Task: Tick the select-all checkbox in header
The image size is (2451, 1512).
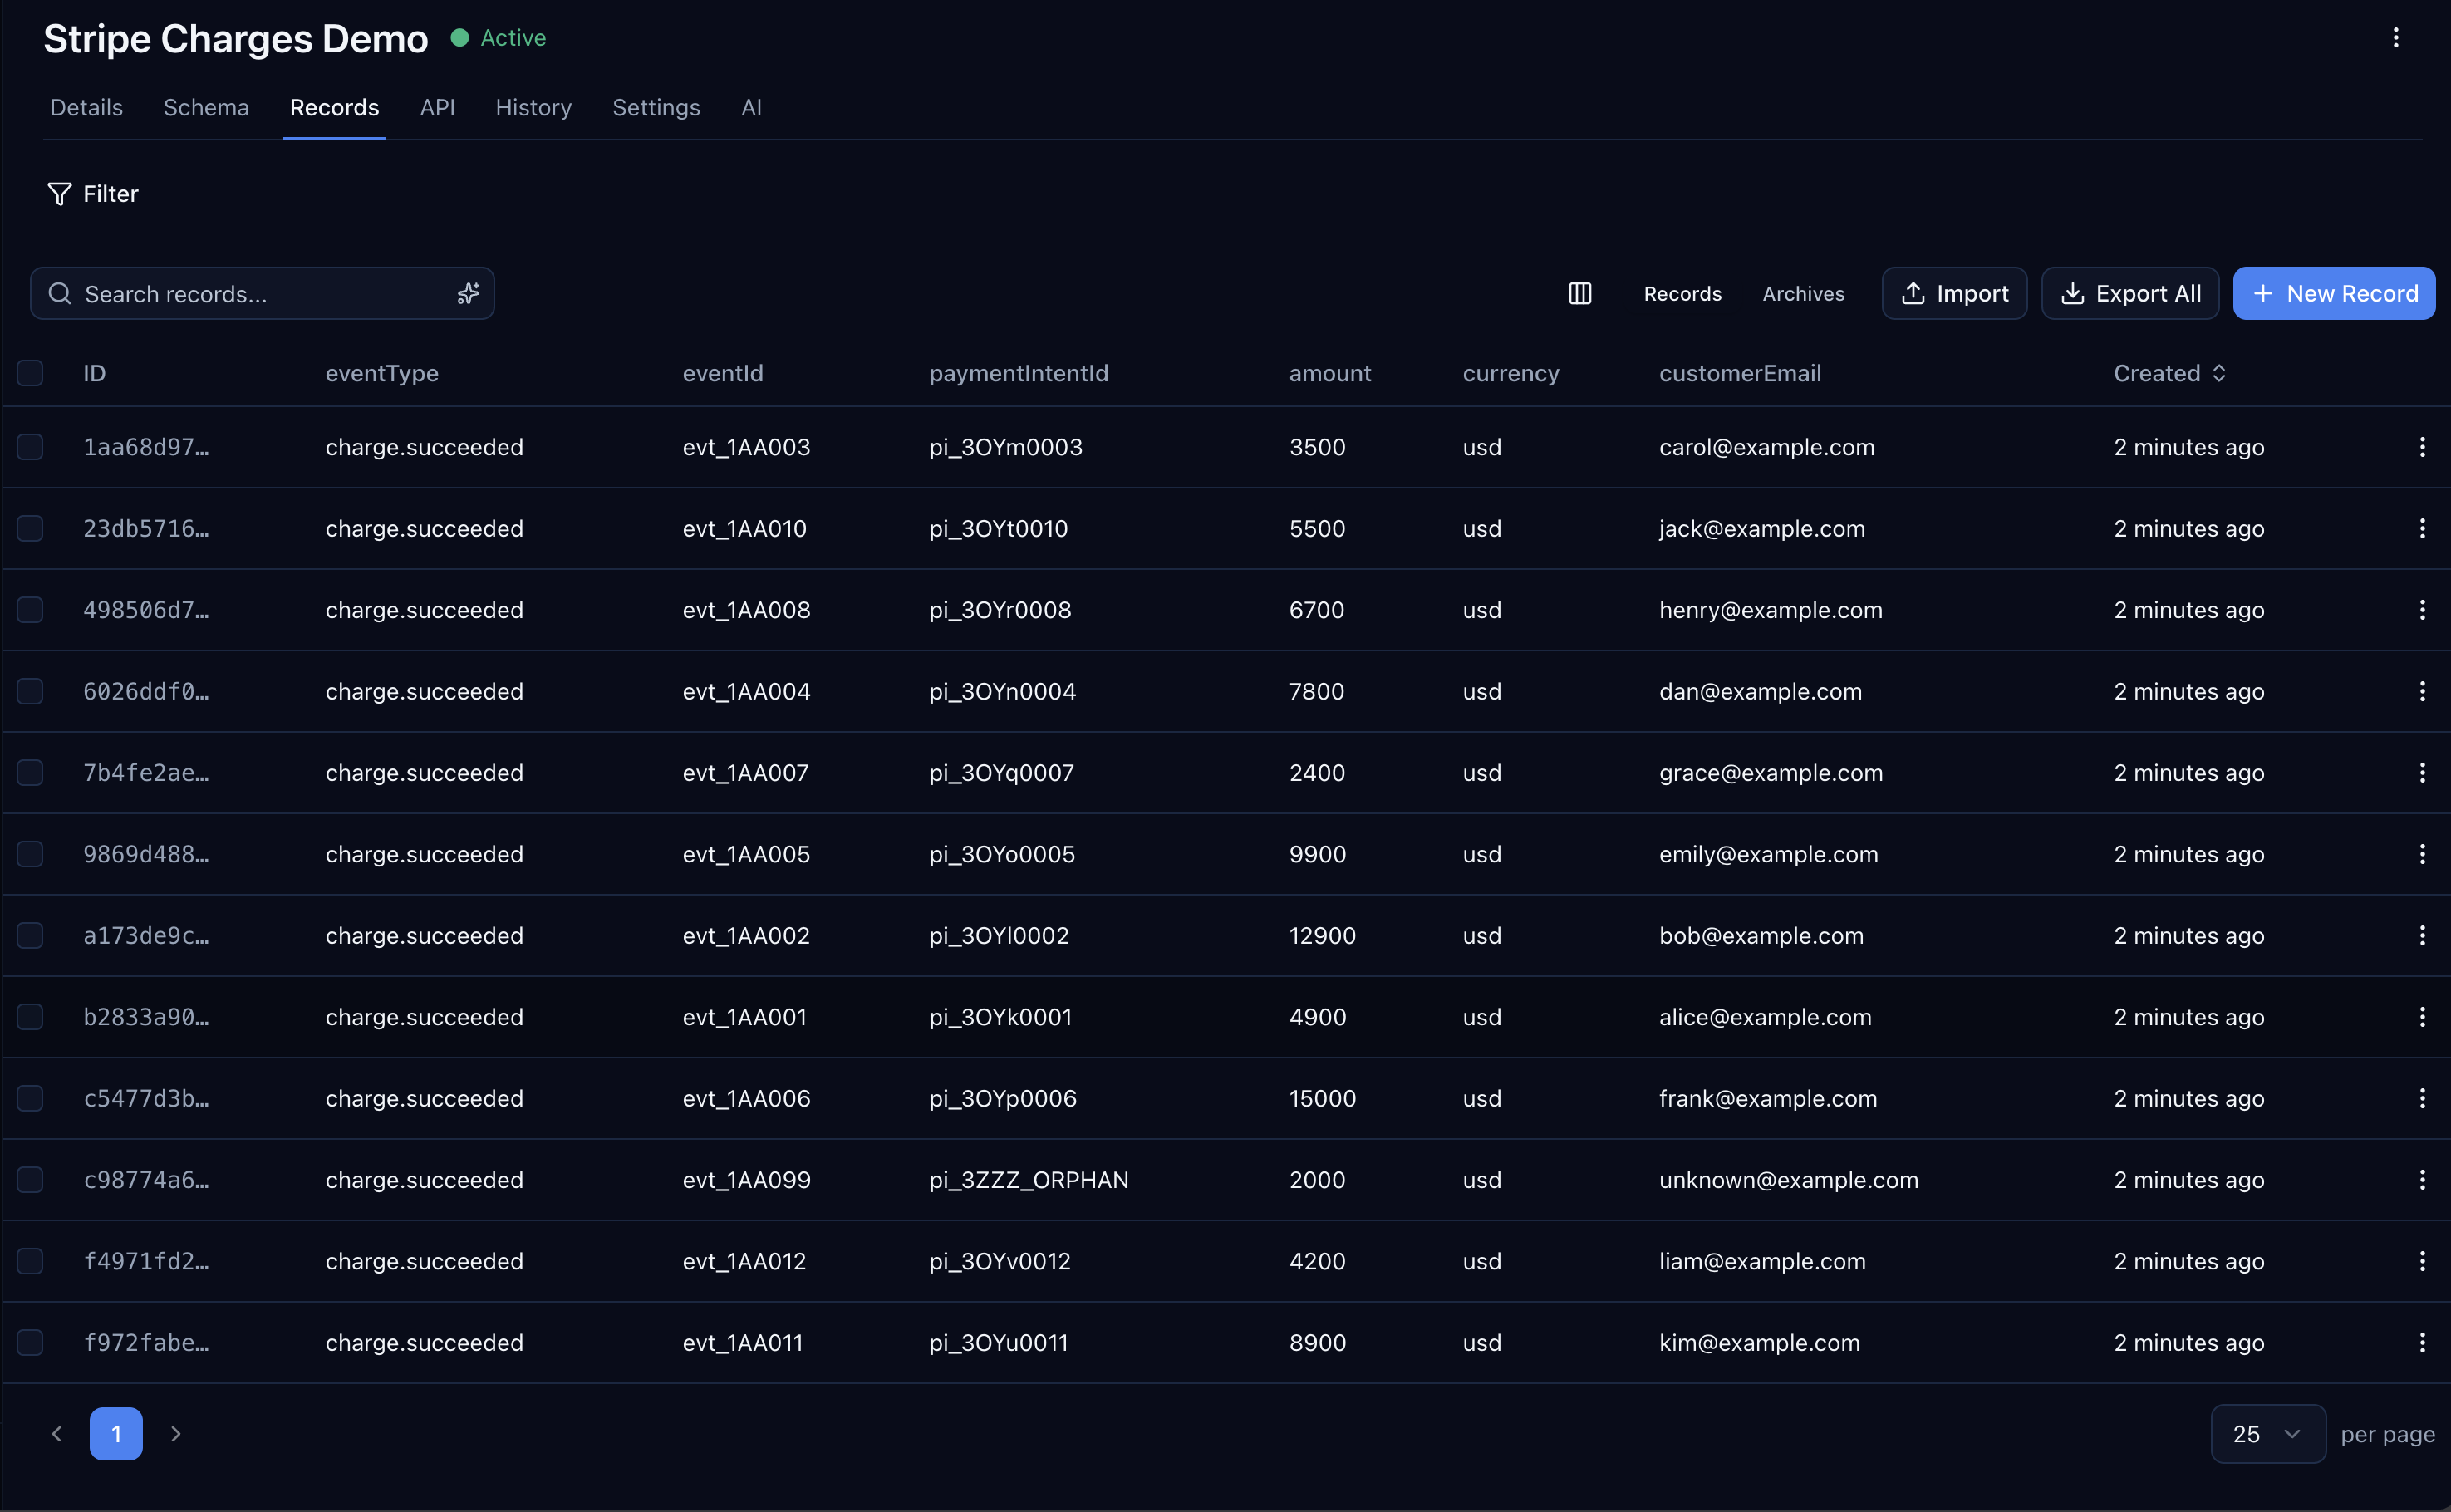Action: [30, 373]
